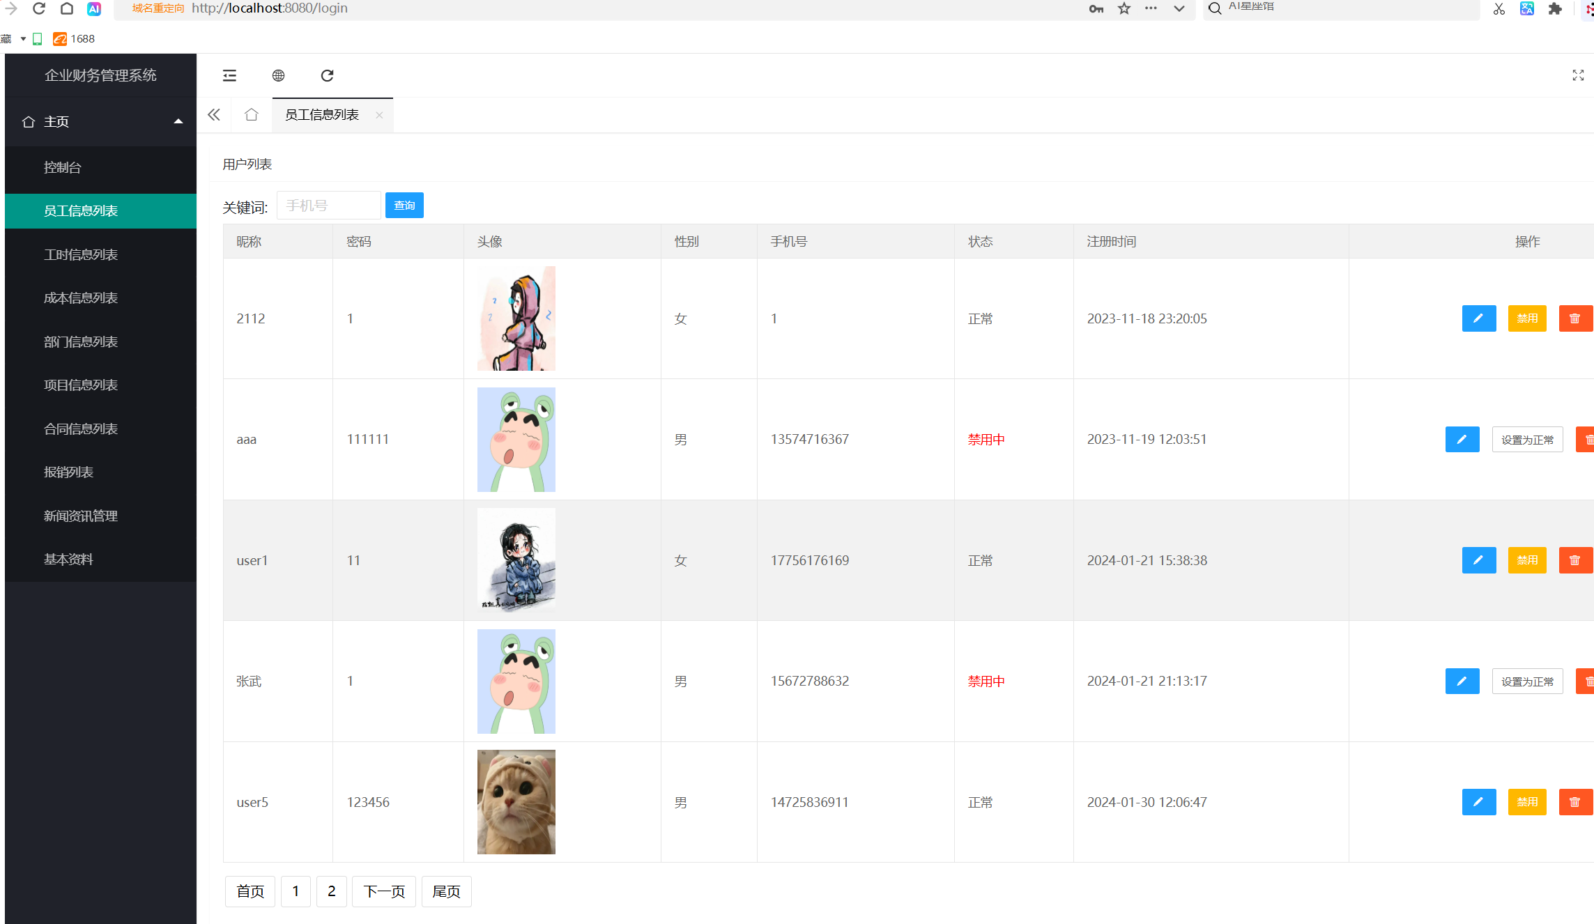Click the blue 查询 search button
Screen dimensions: 1594x924
404,206
